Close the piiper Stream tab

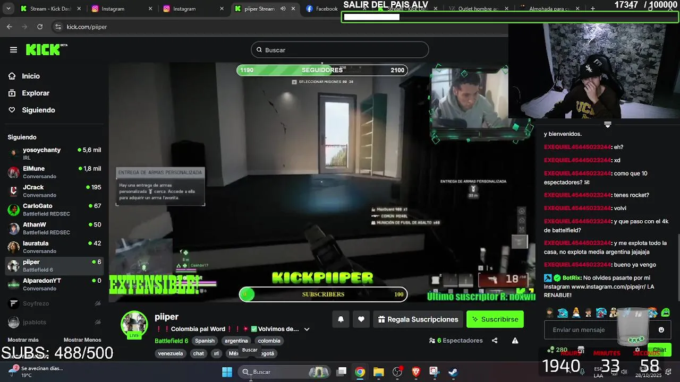(x=293, y=8)
